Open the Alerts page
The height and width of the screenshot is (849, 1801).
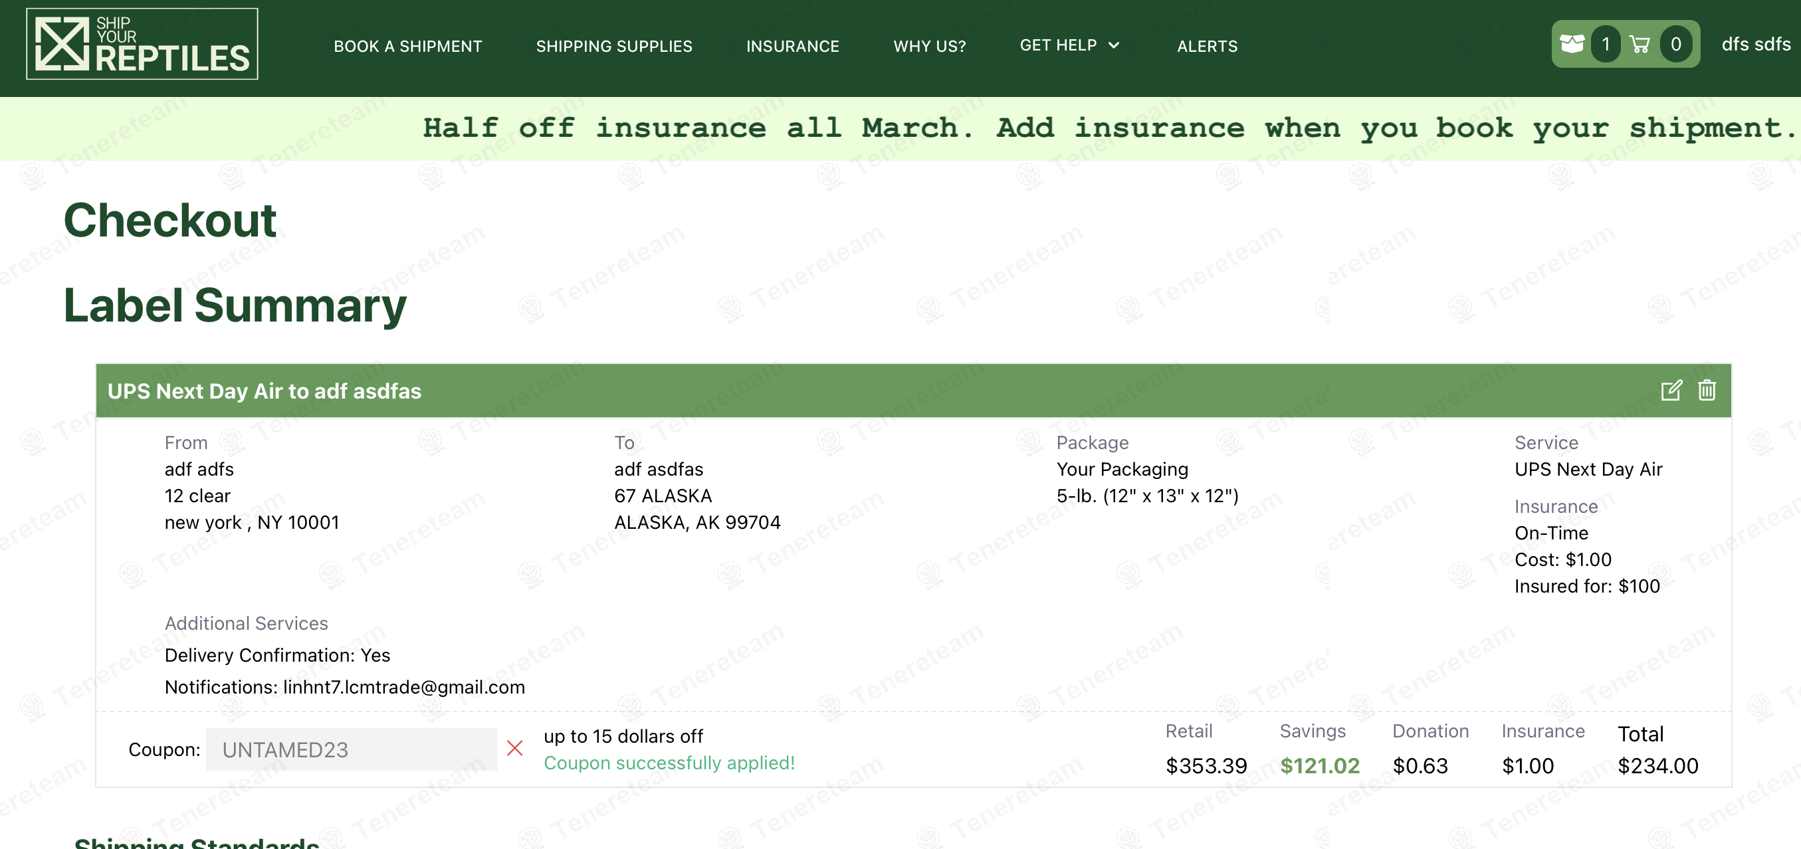click(x=1207, y=46)
